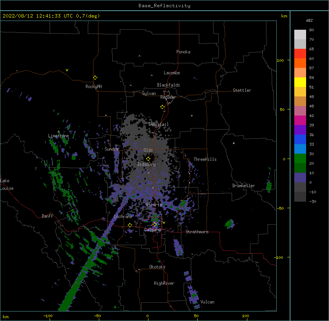Click the Blackfalds city label
Viewport: 329px width, 321px height.
pyautogui.click(x=168, y=85)
